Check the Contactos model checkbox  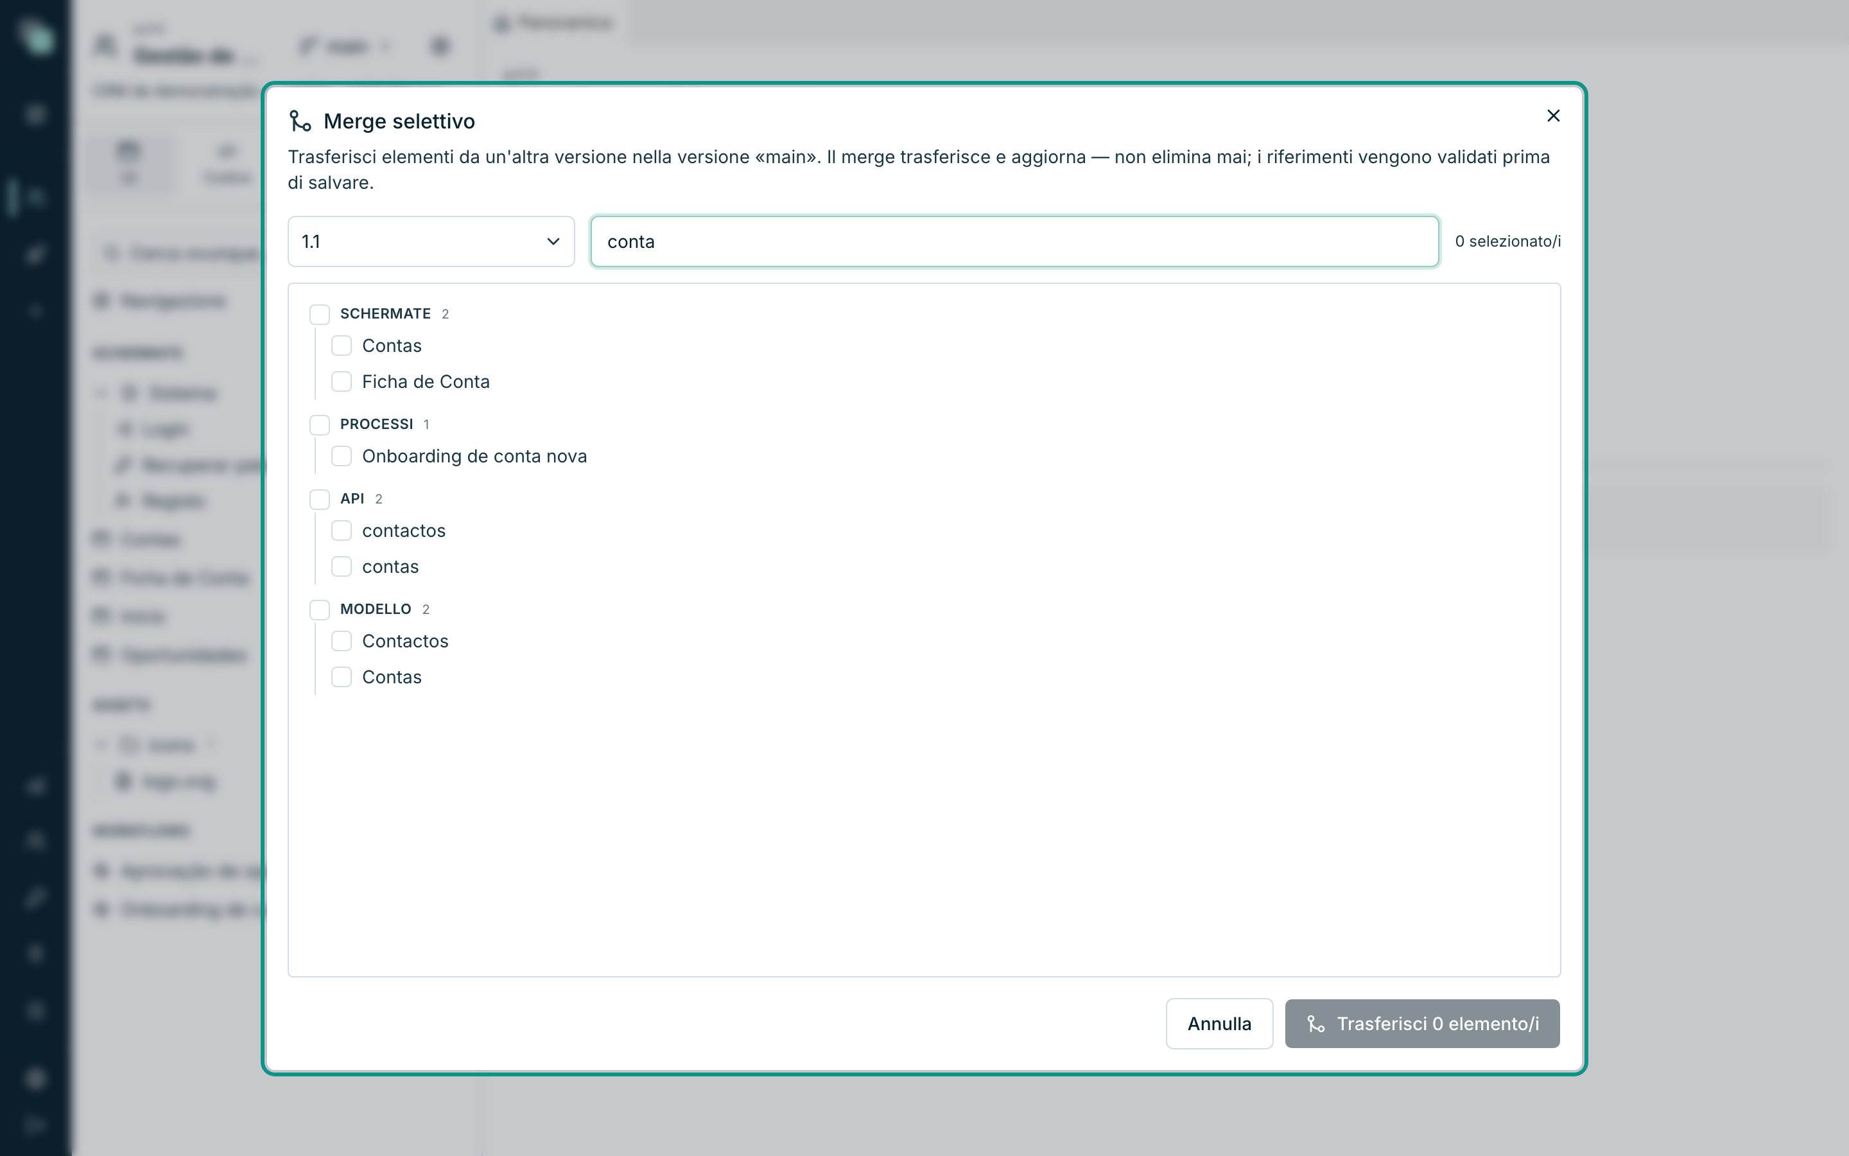pos(342,642)
